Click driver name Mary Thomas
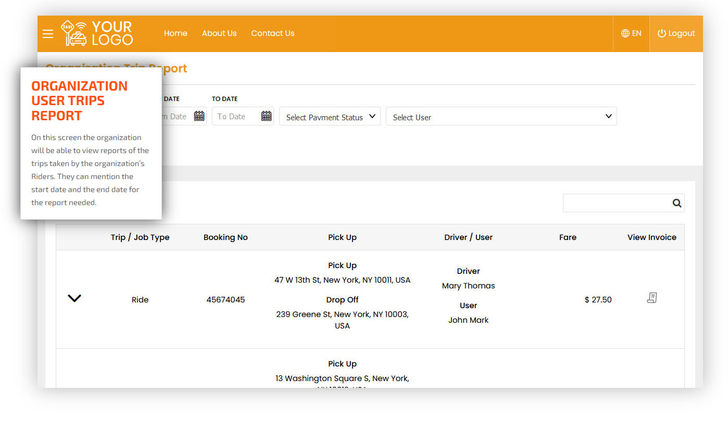Screen dimensions: 728x430 (x=468, y=286)
